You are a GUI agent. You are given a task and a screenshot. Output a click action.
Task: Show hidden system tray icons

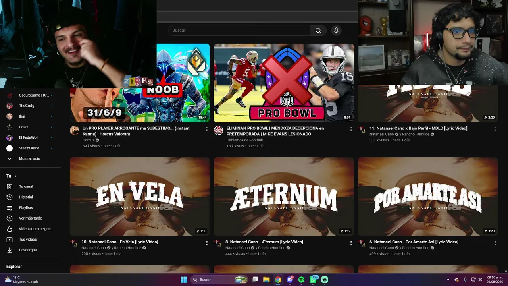point(448,280)
